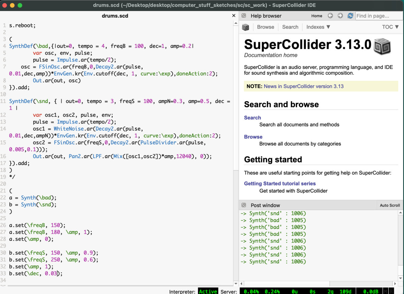Open Search in the help toolbar
Viewport: 404px width, 294px height.
(290, 27)
